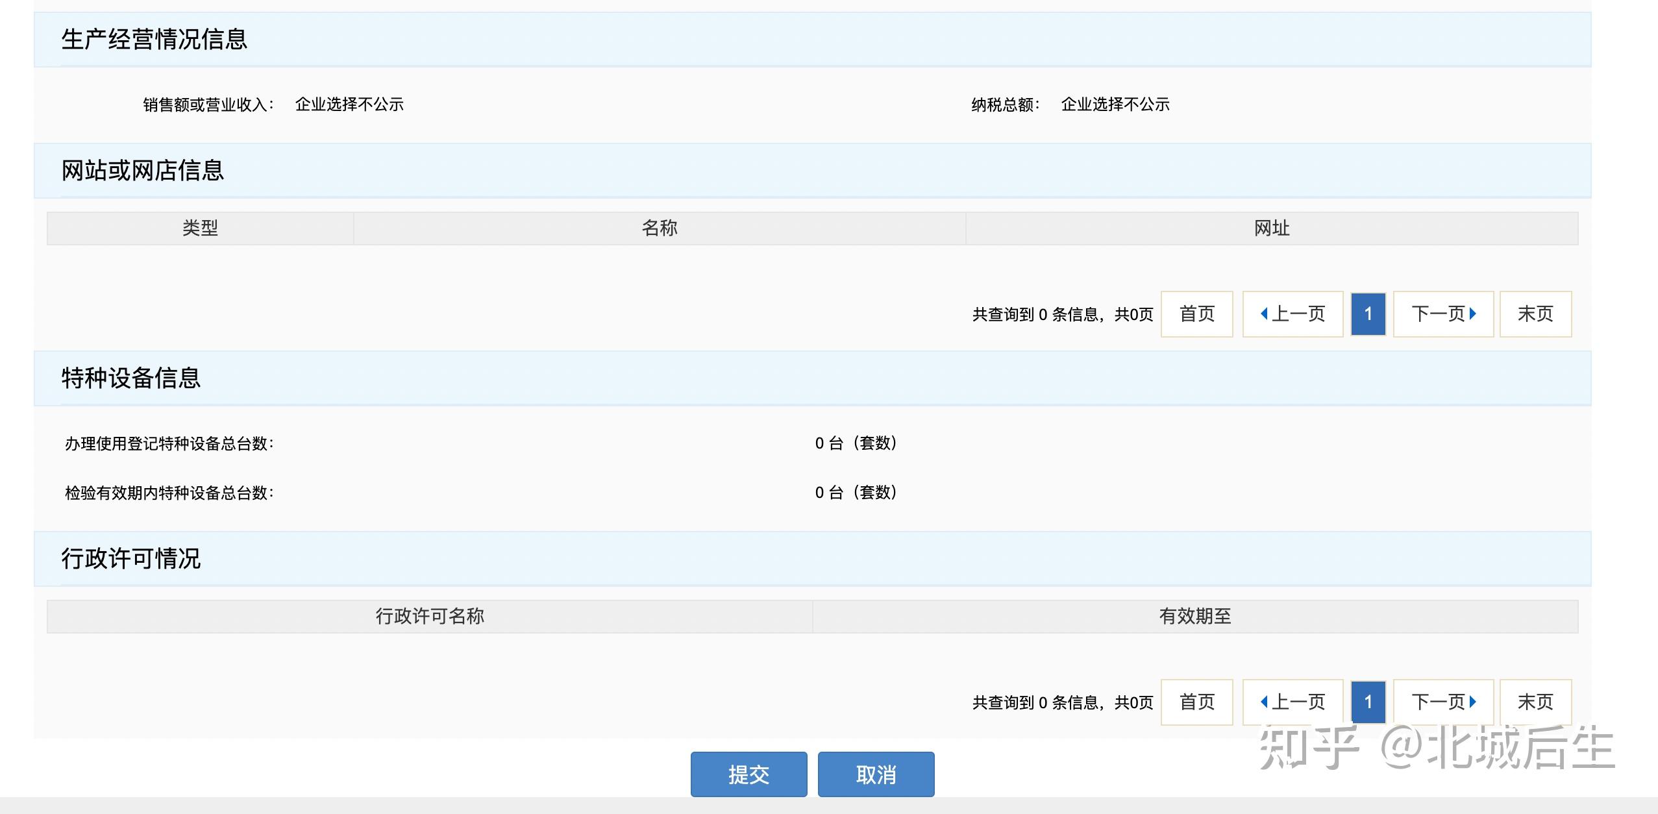Click the 特种设备信息 section heading
The width and height of the screenshot is (1658, 814).
(x=131, y=378)
